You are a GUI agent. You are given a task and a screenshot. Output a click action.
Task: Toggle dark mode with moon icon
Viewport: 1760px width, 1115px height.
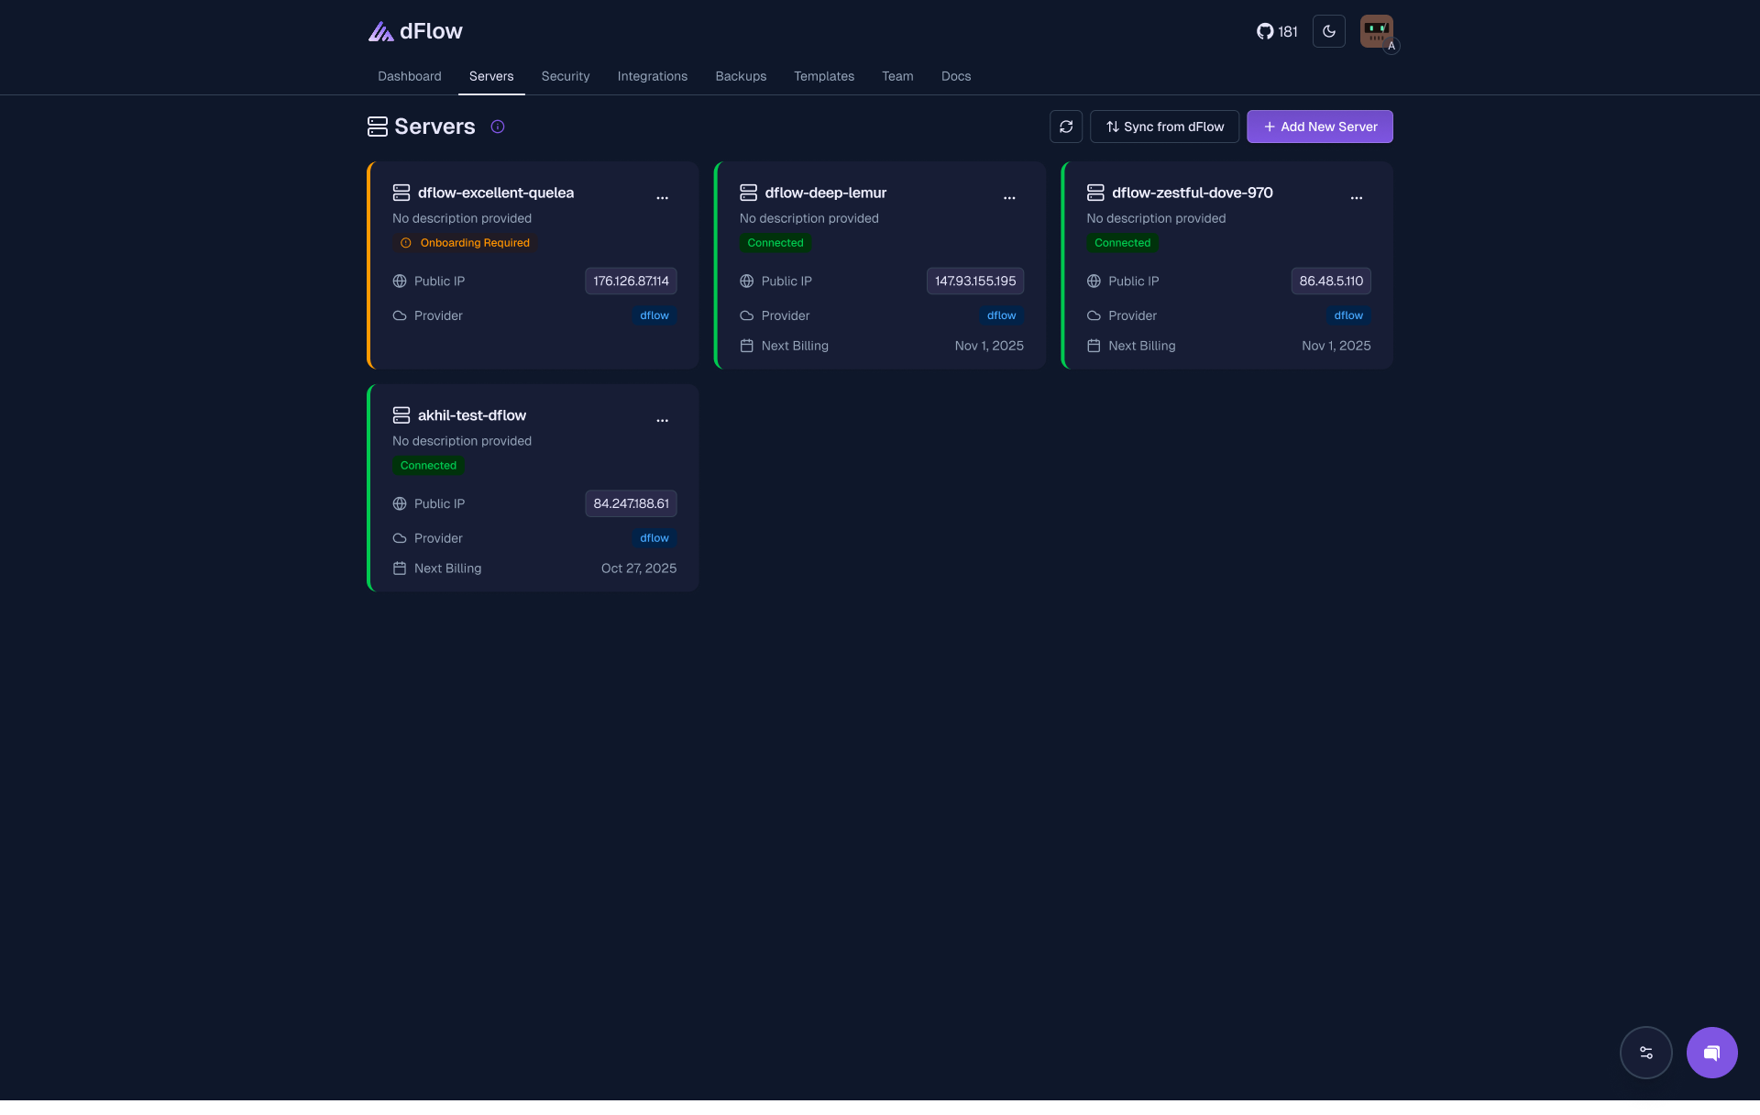pos(1328,31)
